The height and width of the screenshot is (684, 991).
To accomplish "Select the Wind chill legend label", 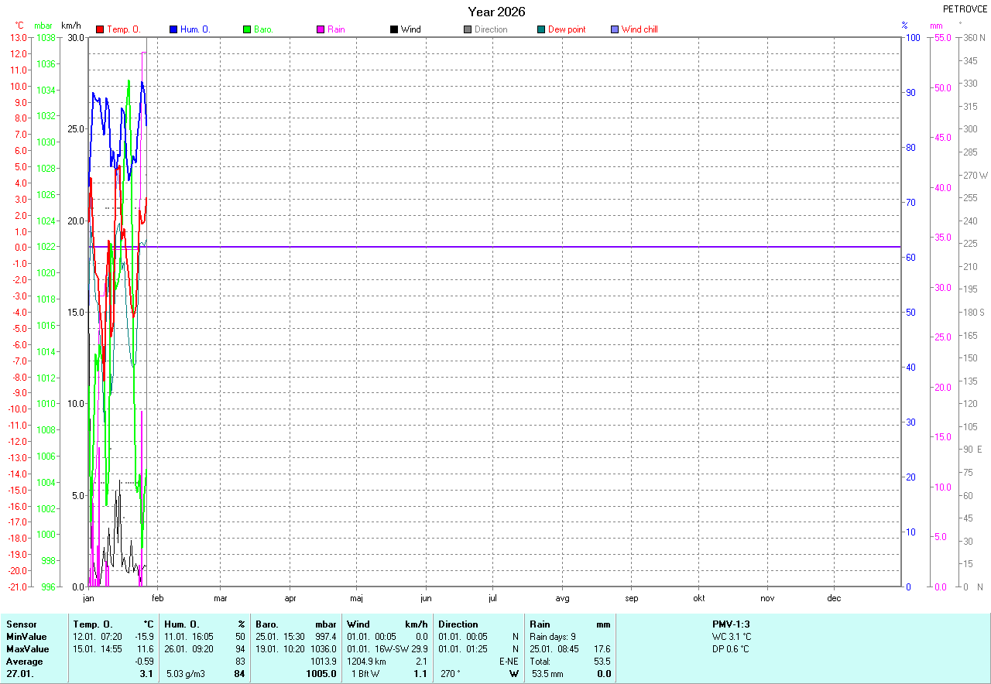I will click(640, 29).
